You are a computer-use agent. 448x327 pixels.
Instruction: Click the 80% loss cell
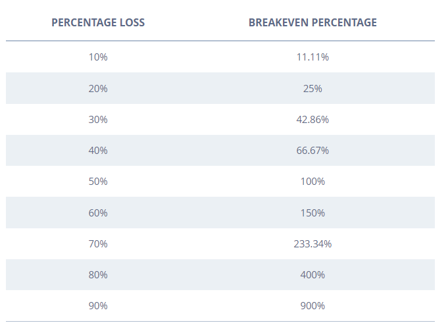pyautogui.click(x=98, y=275)
